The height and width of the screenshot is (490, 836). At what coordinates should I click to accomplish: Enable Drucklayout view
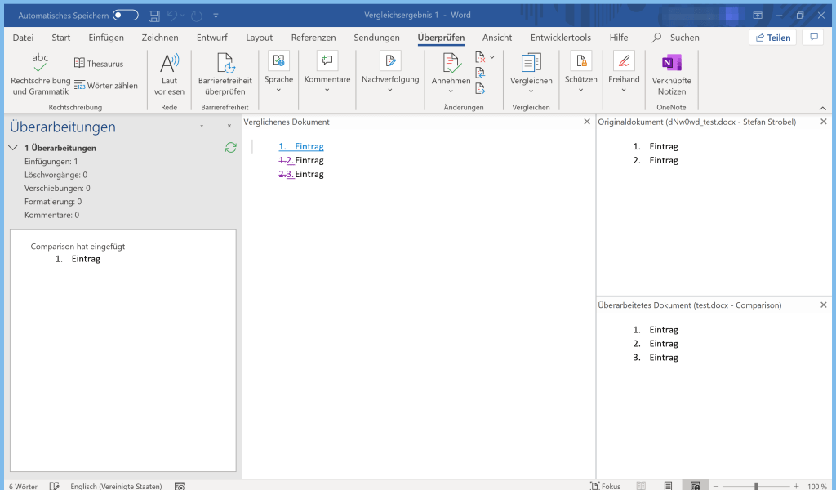point(667,484)
